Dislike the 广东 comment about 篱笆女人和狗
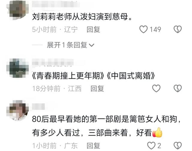The width and height of the screenshot is (192, 151). click(178, 146)
